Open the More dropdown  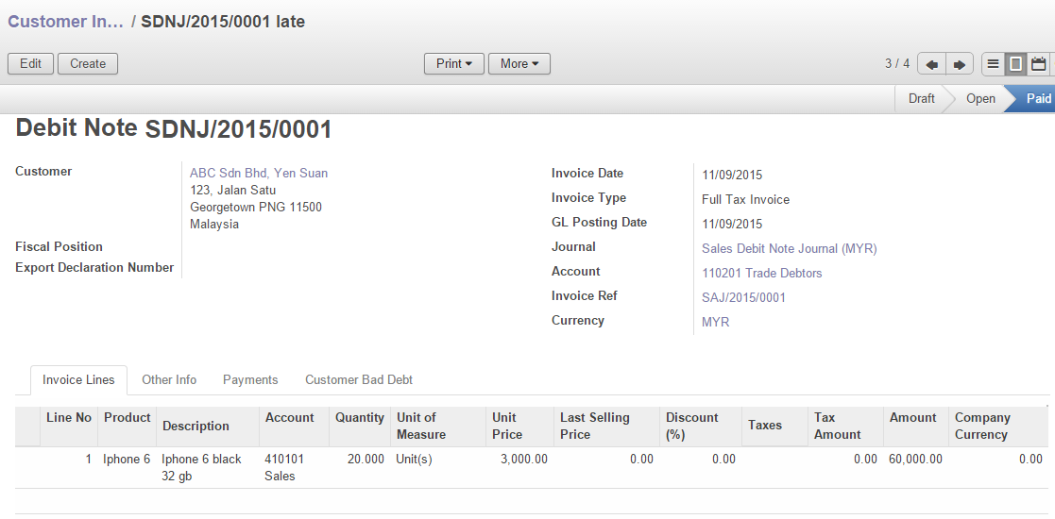pos(519,64)
